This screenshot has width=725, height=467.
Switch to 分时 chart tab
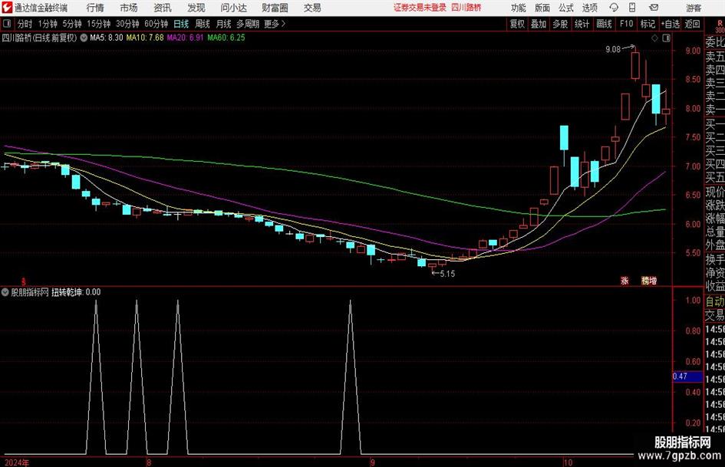25,24
